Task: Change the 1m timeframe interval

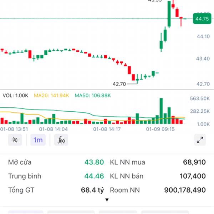Action: [x=38, y=140]
